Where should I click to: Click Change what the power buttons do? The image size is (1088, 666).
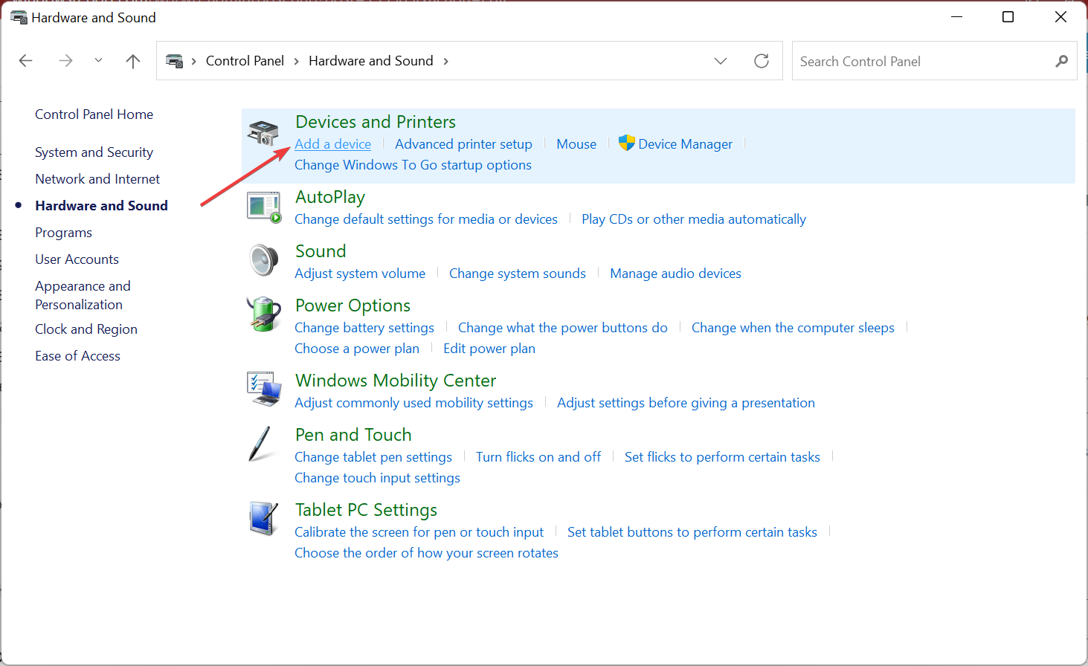563,328
